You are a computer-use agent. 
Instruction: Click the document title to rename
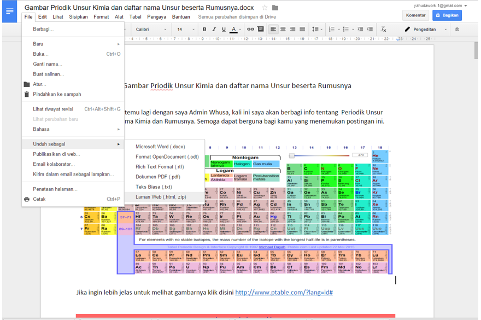139,8
